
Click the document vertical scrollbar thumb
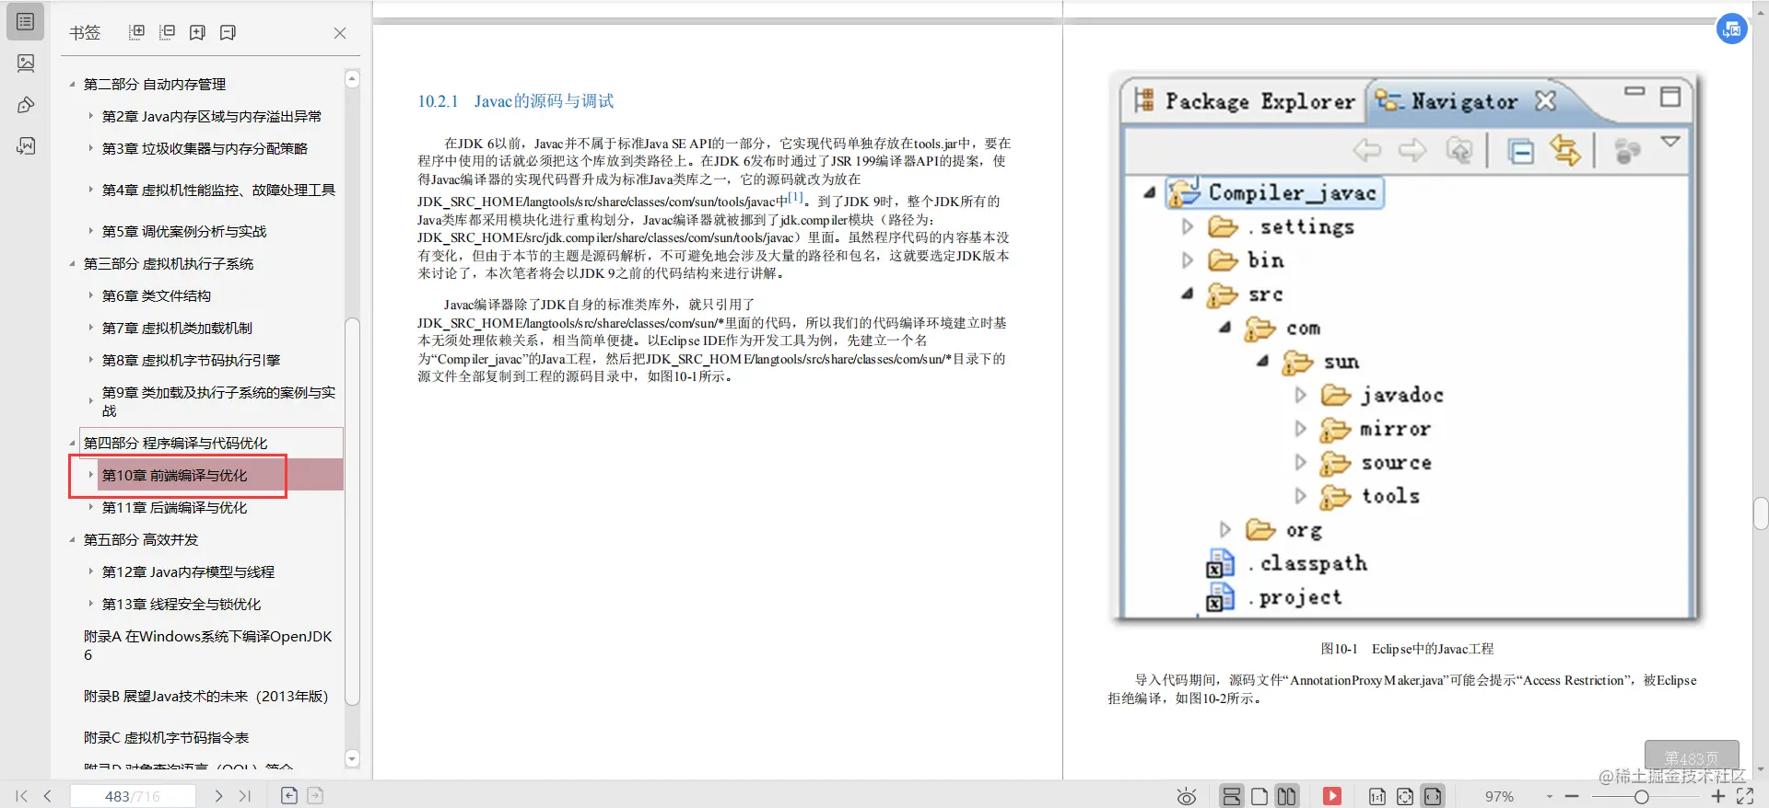1761,514
